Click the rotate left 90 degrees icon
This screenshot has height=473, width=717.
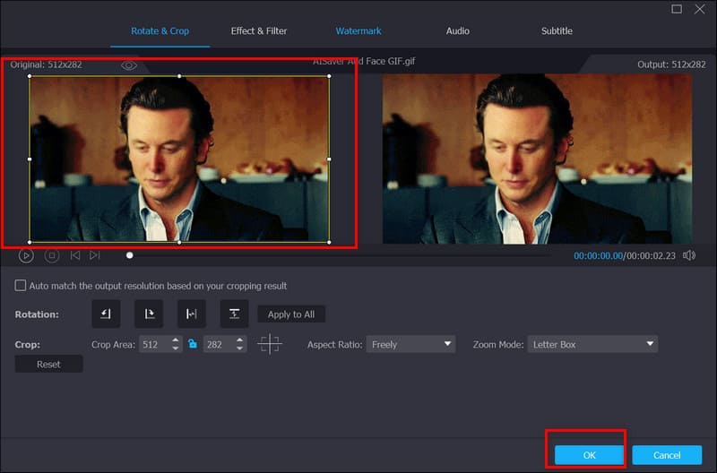(106, 314)
